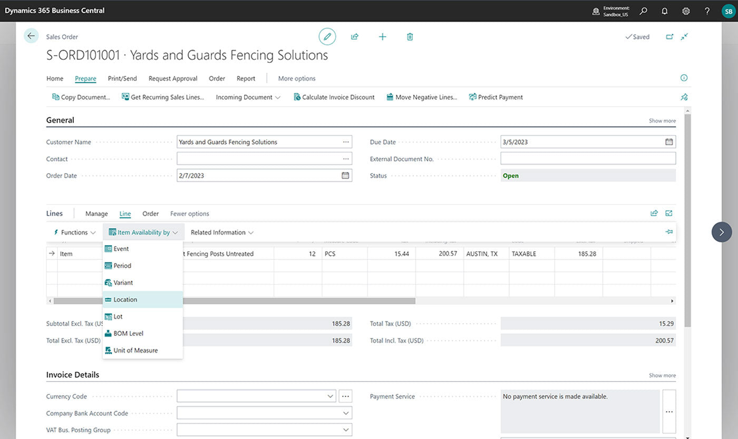Viewport: 738px width, 439px height.
Task: Select Lot availability option
Action: tap(143, 316)
